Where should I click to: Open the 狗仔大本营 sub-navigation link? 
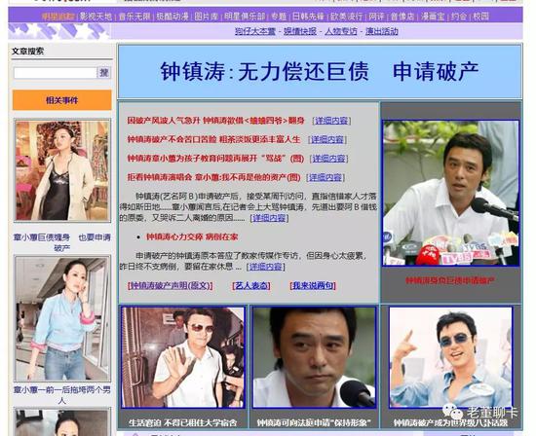255,31
